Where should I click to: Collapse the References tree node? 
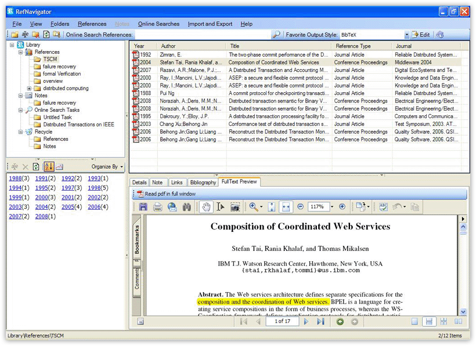[20, 52]
